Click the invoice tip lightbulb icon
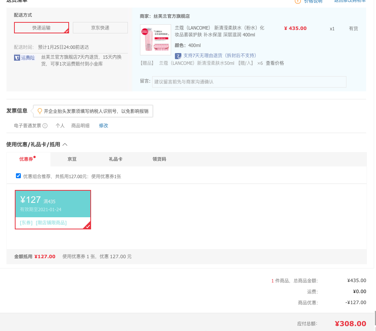 coord(40,111)
